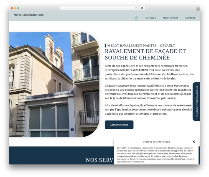Open the Contact page link
Viewport: 209px width, 177px height.
tap(190, 18)
